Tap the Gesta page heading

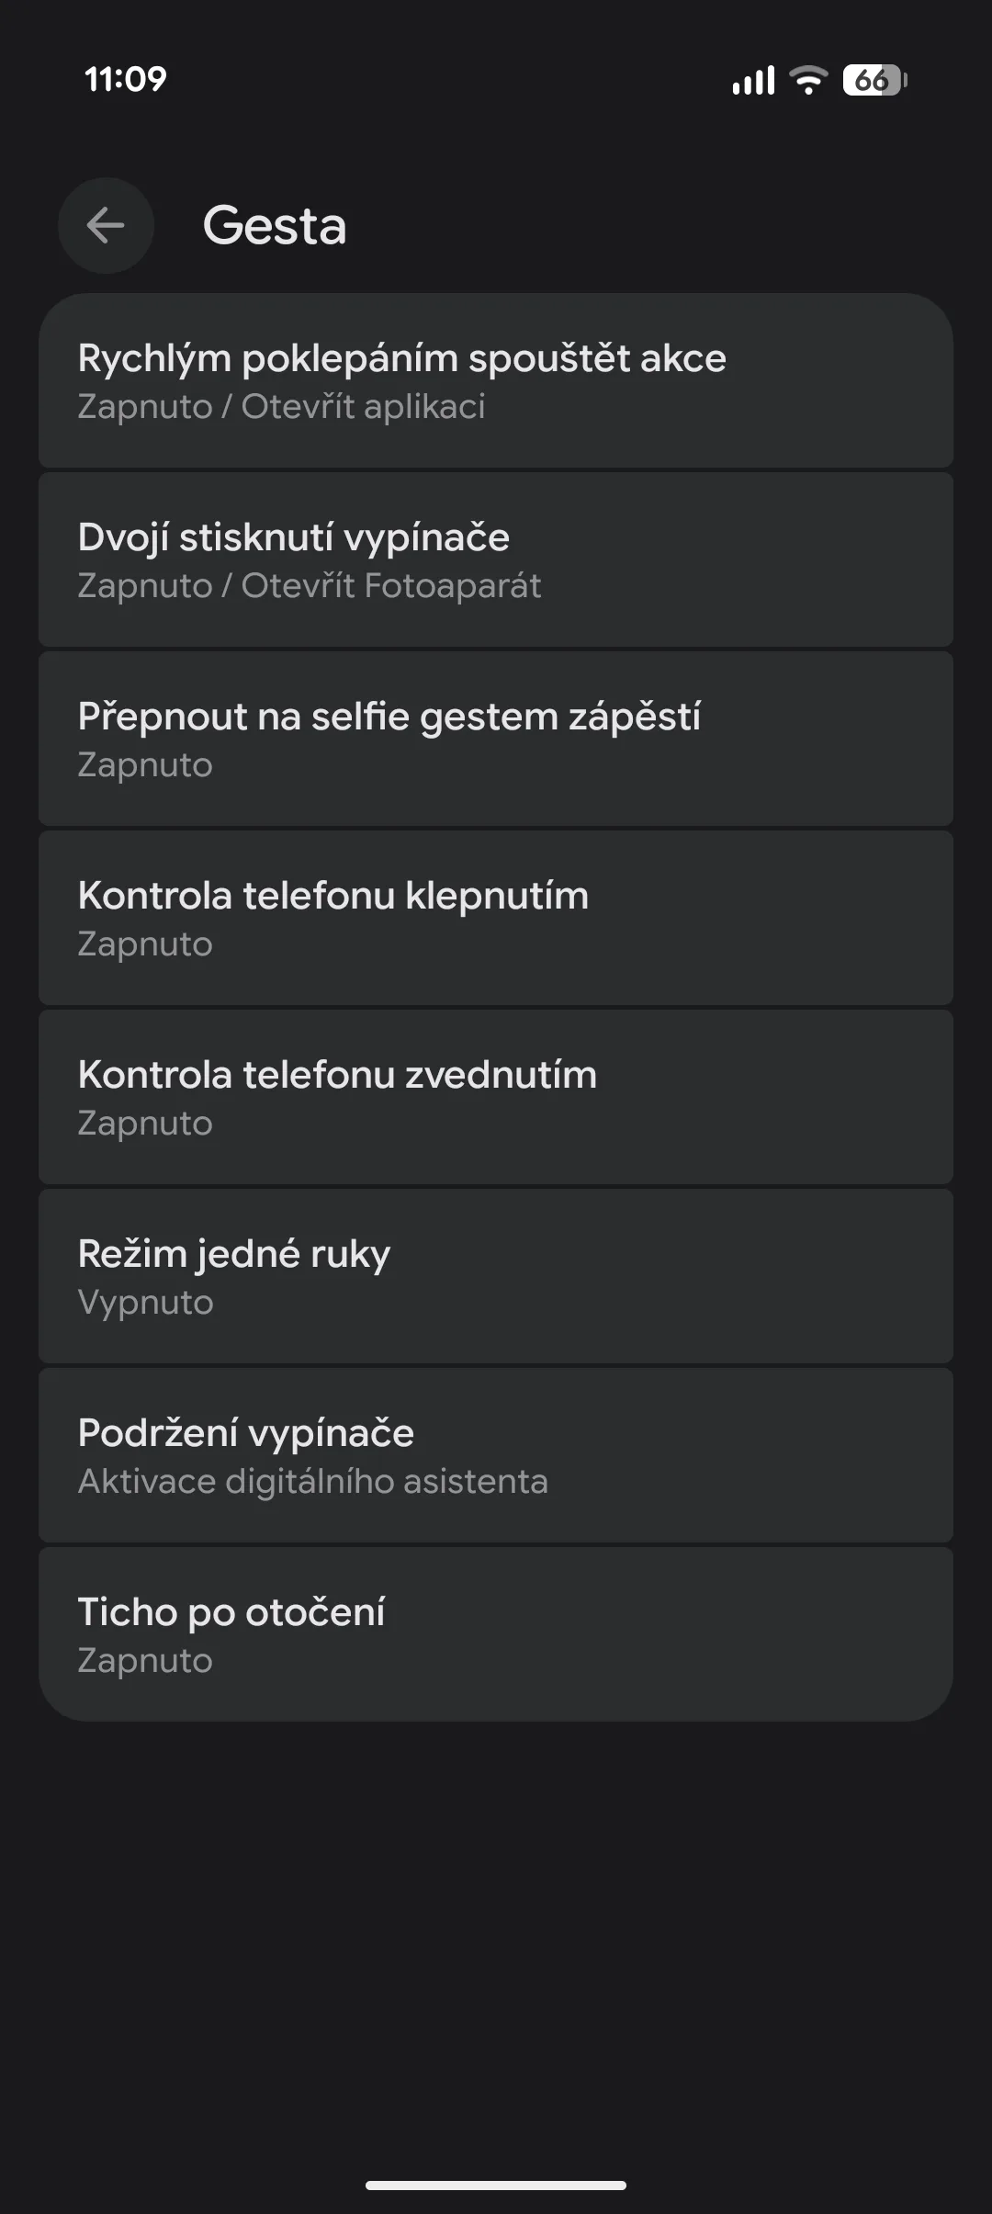click(275, 225)
